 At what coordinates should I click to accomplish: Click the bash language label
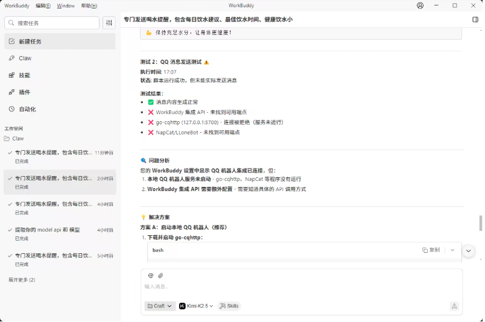tap(158, 250)
